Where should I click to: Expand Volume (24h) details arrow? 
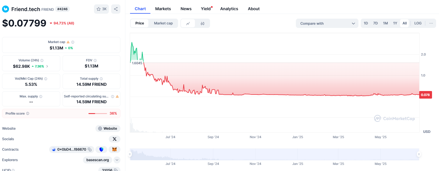(x=47, y=66)
